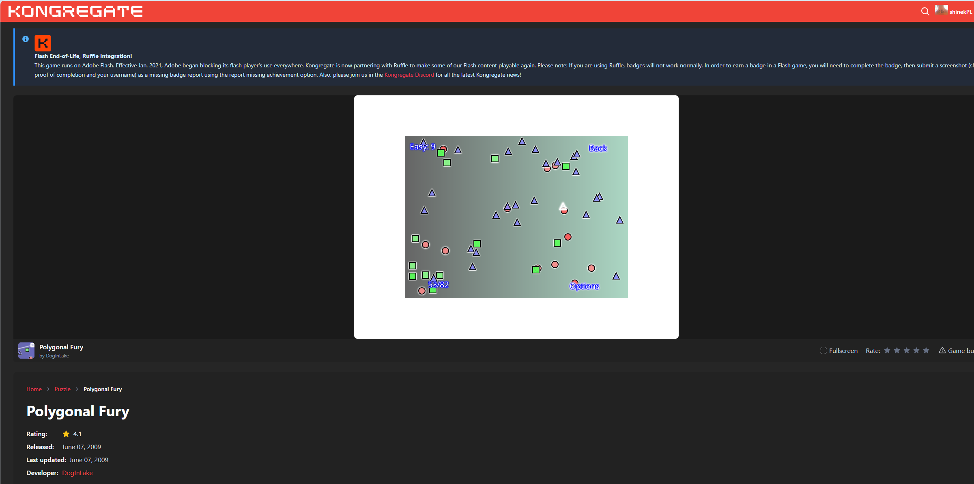This screenshot has width=974, height=484.
Task: Click the Back button in game
Action: coord(598,148)
